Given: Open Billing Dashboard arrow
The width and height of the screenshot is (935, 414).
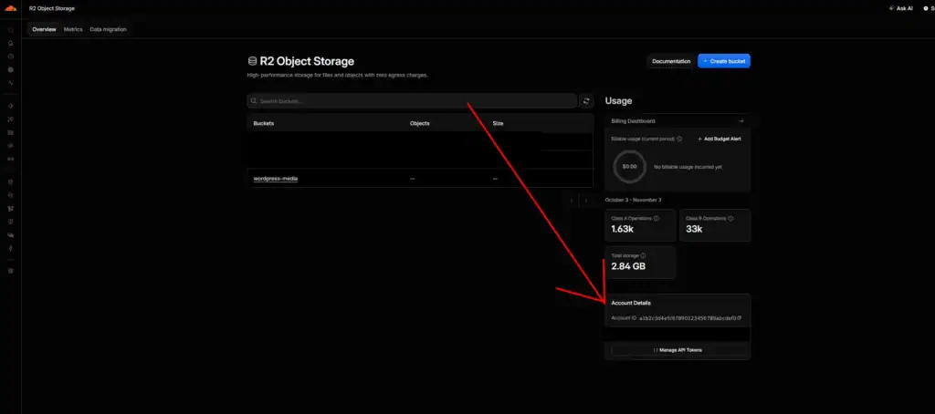Looking at the screenshot, I should pyautogui.click(x=740, y=121).
